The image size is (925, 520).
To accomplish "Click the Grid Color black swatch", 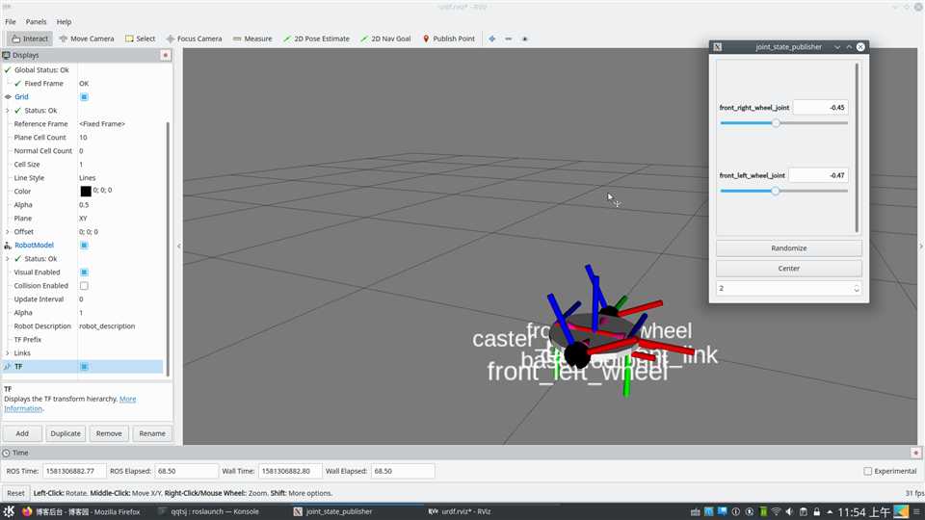I will pyautogui.click(x=86, y=191).
